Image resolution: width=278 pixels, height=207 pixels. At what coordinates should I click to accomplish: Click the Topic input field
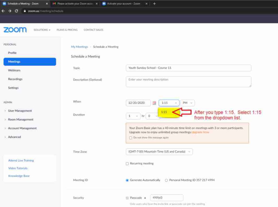tap(188, 68)
